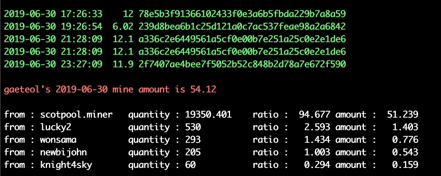Click the ratio value 94.677

[x=314, y=115]
